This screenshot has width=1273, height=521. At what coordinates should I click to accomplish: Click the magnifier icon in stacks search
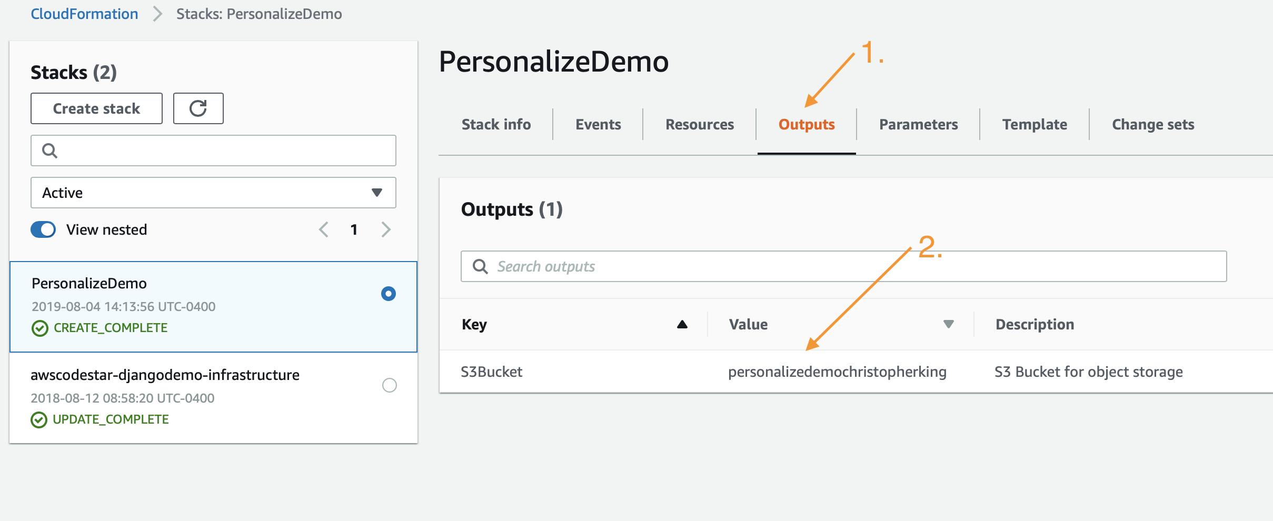tap(49, 151)
